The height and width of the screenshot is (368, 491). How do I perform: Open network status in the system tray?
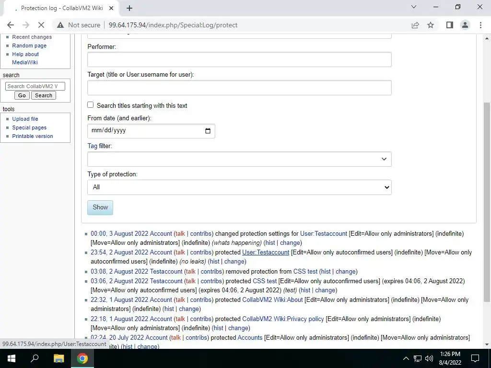418,358
